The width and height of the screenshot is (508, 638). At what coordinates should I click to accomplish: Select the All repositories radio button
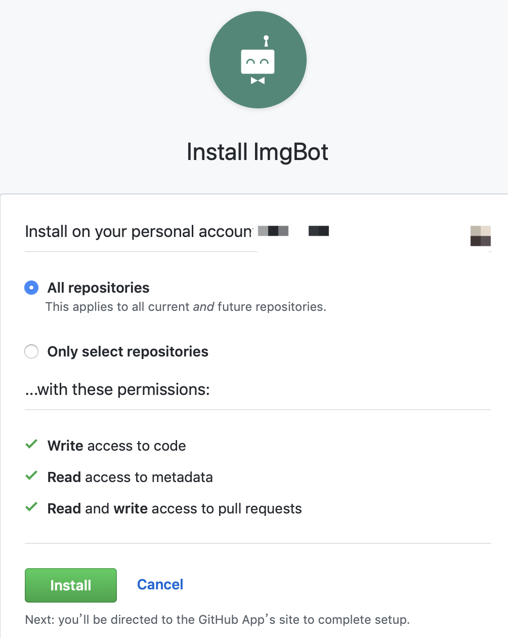pyautogui.click(x=31, y=288)
